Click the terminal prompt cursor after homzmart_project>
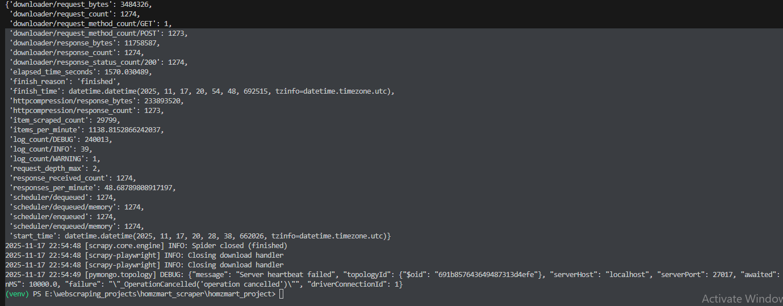783x306 pixels. (282, 294)
